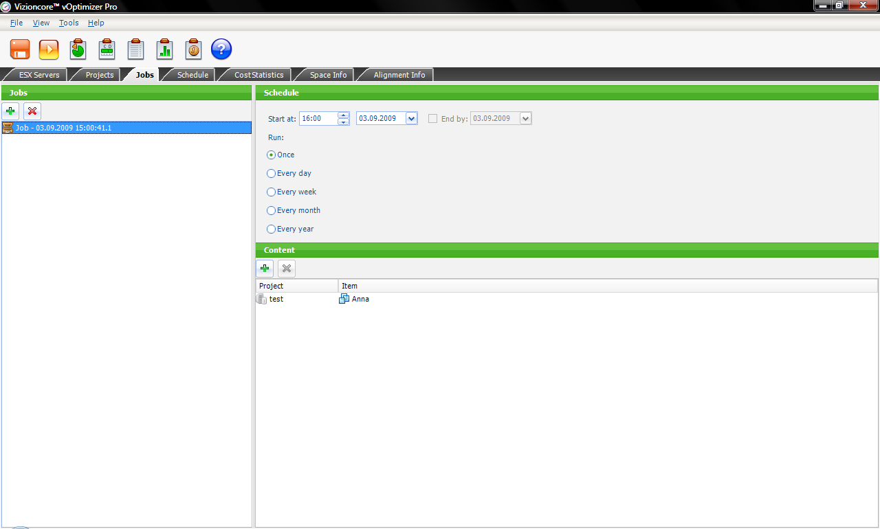Open the pie chart report icon
Viewport: 880px width, 529px height.
pyautogui.click(x=78, y=49)
